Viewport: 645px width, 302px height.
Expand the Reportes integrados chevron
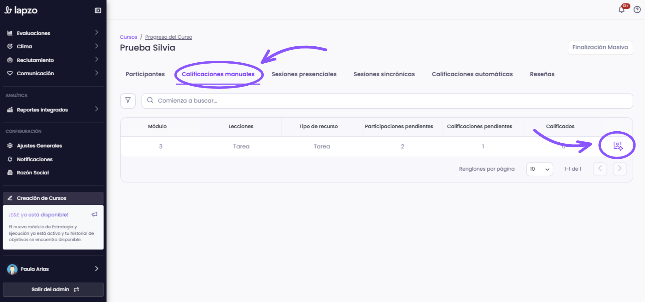[97, 109]
